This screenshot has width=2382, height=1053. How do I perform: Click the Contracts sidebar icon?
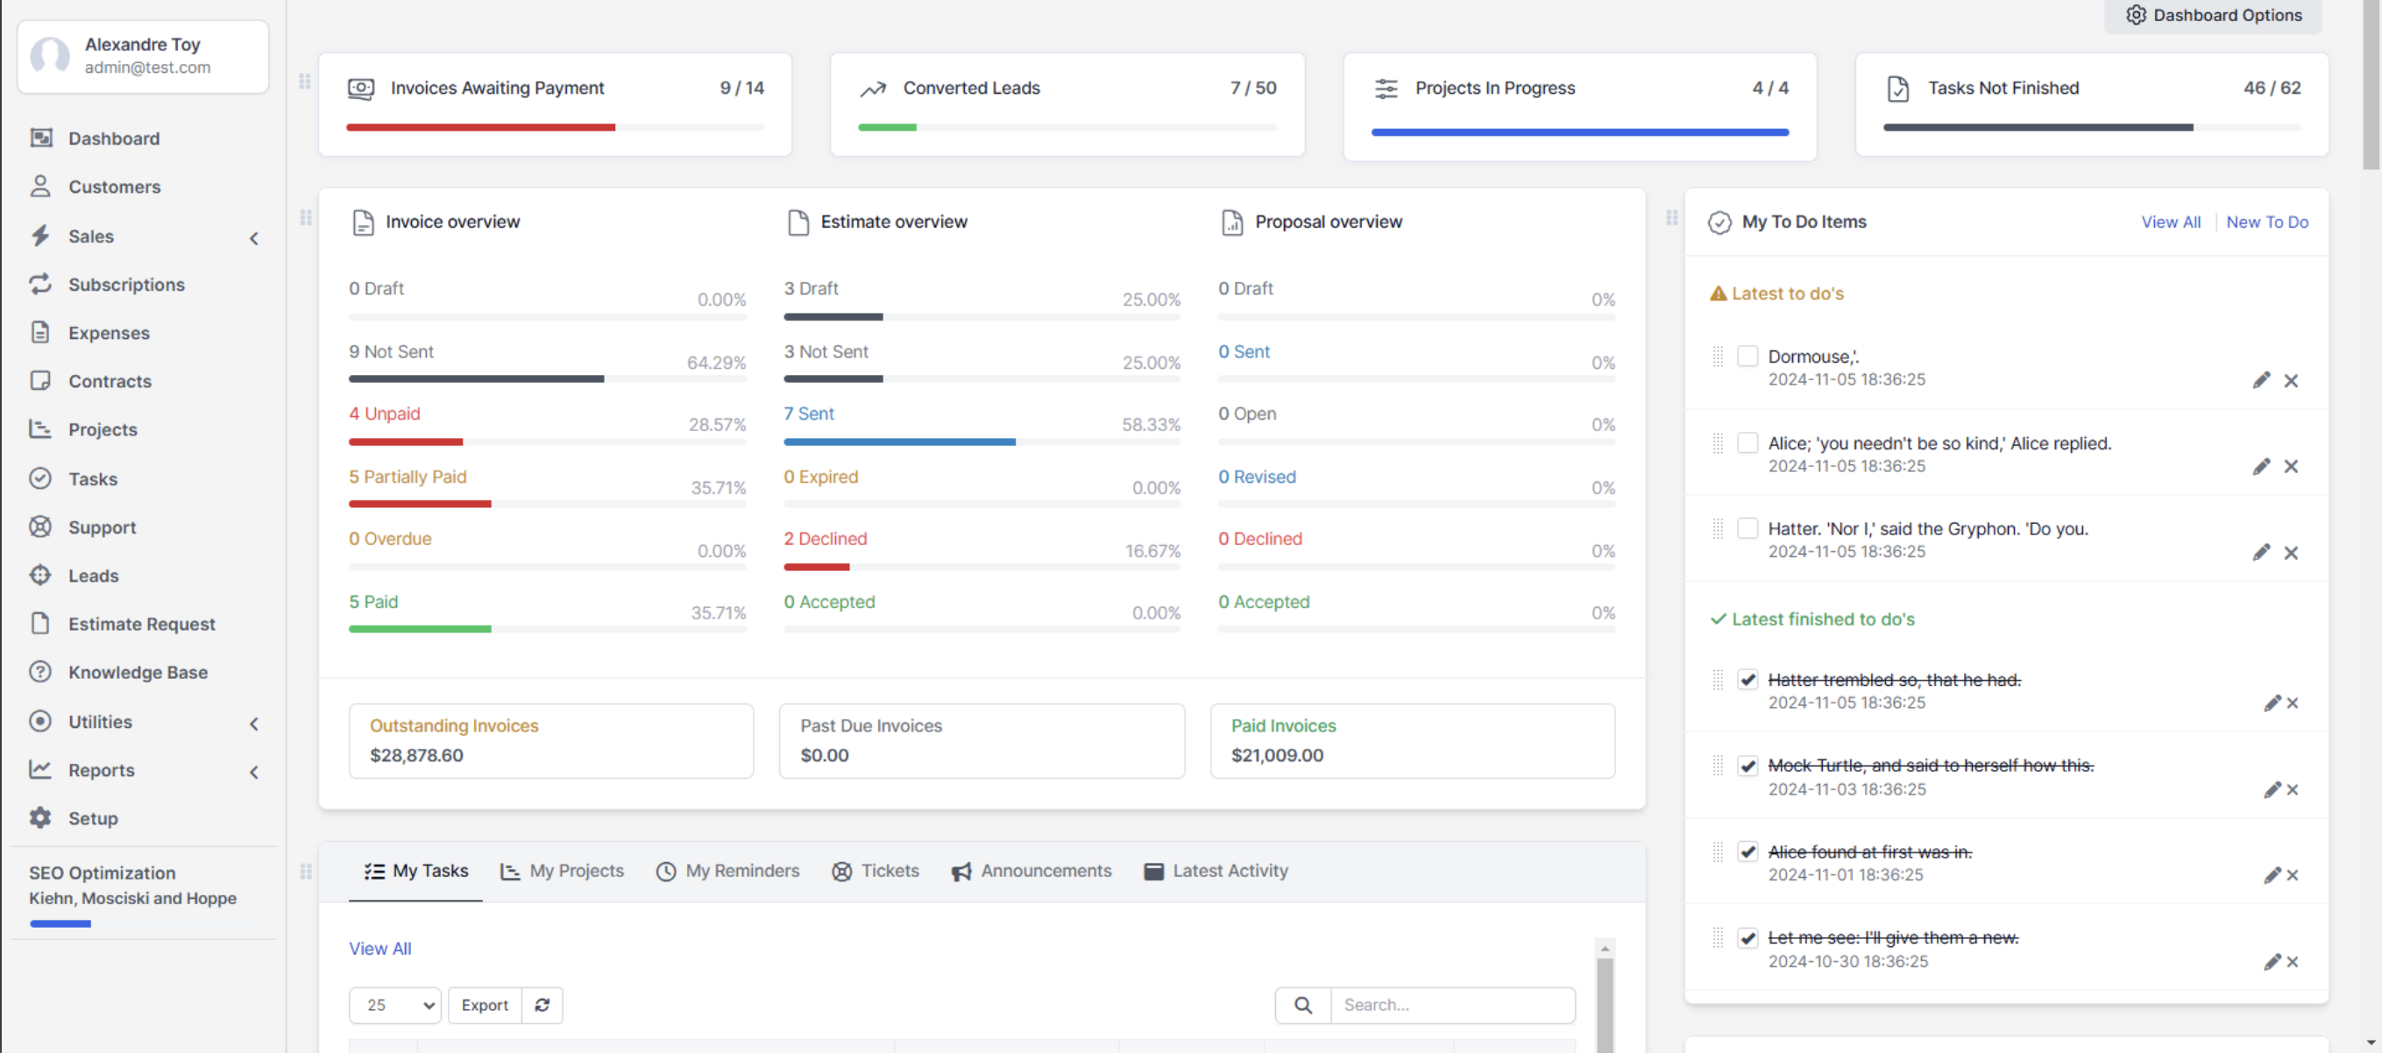pyautogui.click(x=39, y=381)
